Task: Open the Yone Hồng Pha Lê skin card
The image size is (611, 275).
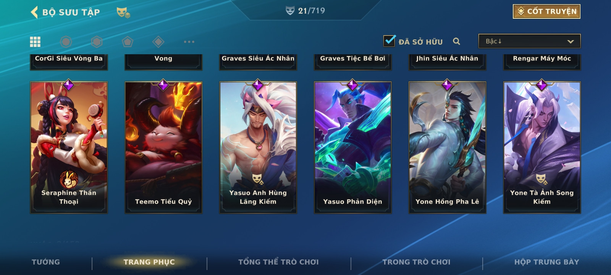Action: [447, 147]
